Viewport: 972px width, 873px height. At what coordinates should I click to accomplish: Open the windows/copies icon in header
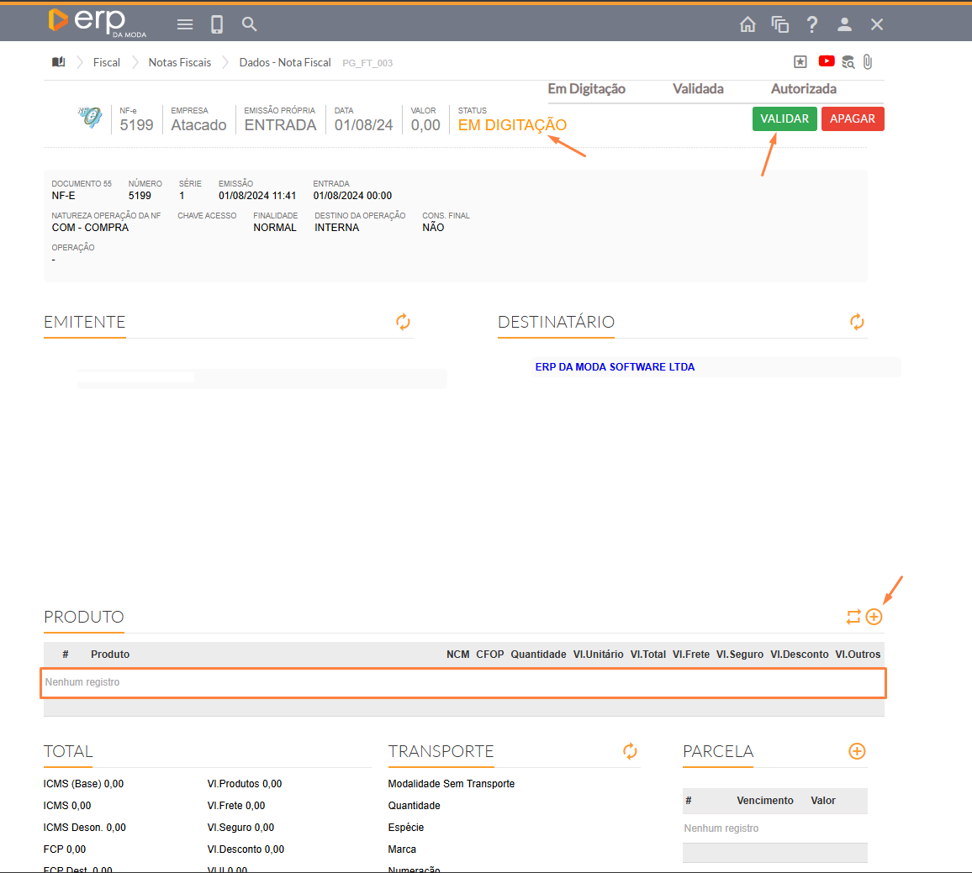click(780, 24)
